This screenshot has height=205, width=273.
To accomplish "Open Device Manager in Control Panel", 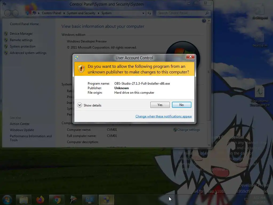I will (21, 33).
